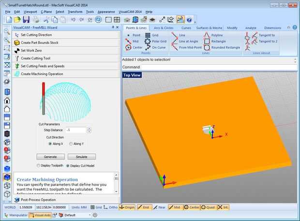Viewport: 300px width, 221px height.
Task: Click the Visual Aids button
Action: coord(40,215)
